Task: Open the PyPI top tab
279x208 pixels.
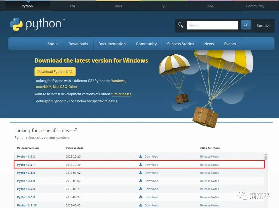Action: 164,6
